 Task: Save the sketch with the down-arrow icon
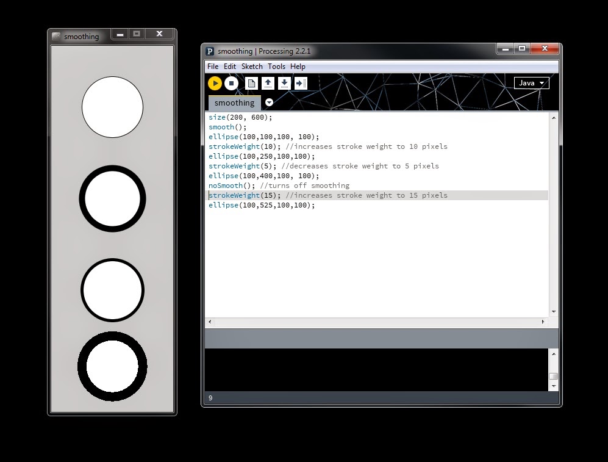point(284,83)
